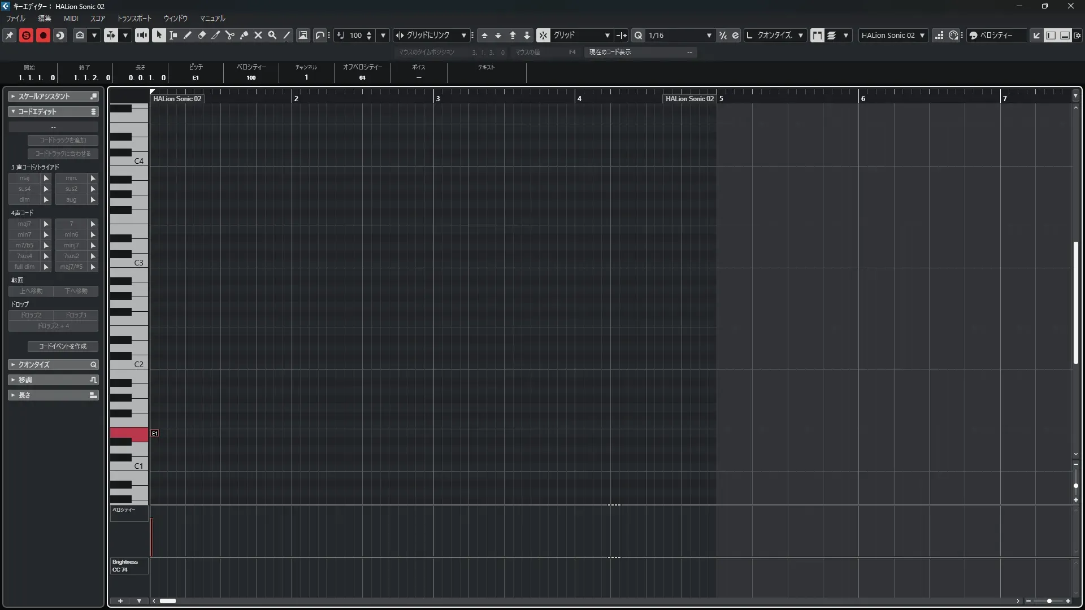This screenshot has height=610, width=1085.
Task: Select the Erase tool
Action: click(201, 35)
